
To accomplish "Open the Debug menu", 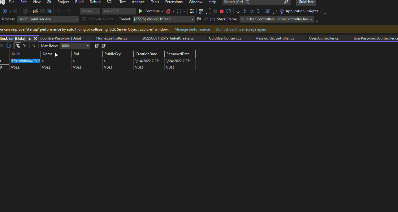I will (x=95, y=2).
